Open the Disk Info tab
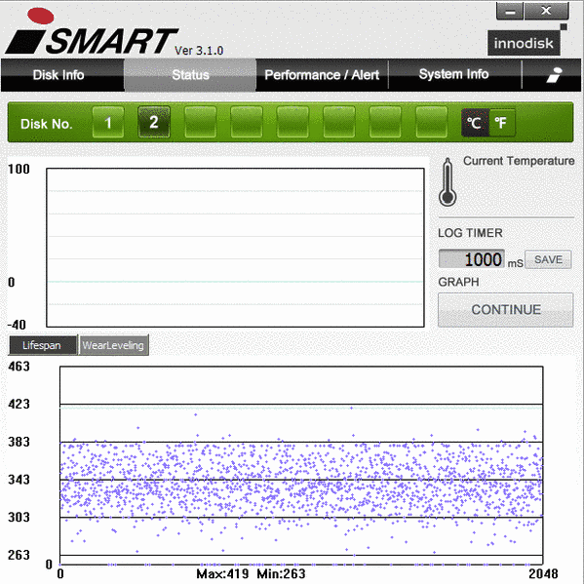Image resolution: width=584 pixels, height=584 pixels. coord(58,75)
